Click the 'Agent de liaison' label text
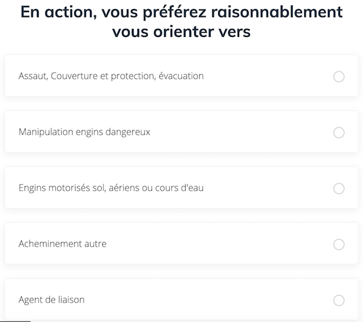Image resolution: width=363 pixels, height=322 pixels. pos(51,300)
